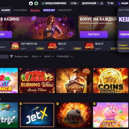Open the Android app download icon
This screenshot has height=129, width=129.
click(36, 3)
